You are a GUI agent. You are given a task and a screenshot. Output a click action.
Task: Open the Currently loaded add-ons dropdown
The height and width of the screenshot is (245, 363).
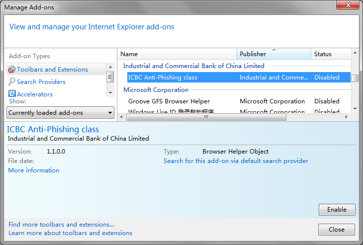point(61,113)
